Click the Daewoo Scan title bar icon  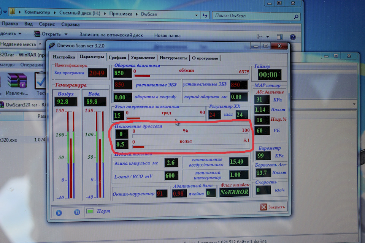[52, 45]
